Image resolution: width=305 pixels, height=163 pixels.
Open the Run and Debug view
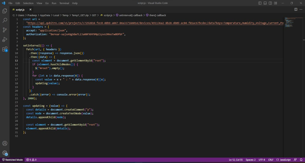click(x=5, y=40)
